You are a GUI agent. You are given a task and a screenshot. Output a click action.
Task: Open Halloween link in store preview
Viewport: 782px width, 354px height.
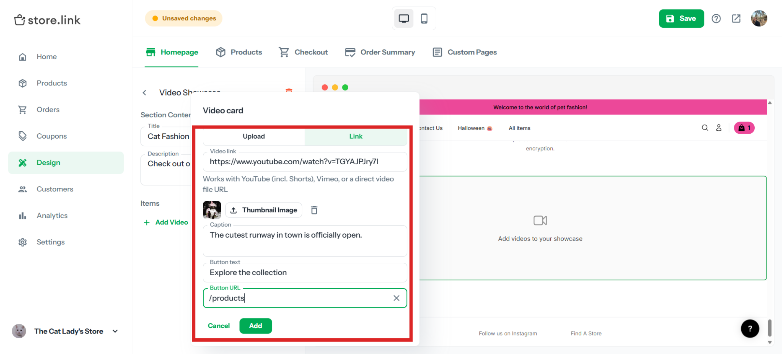pyautogui.click(x=475, y=128)
